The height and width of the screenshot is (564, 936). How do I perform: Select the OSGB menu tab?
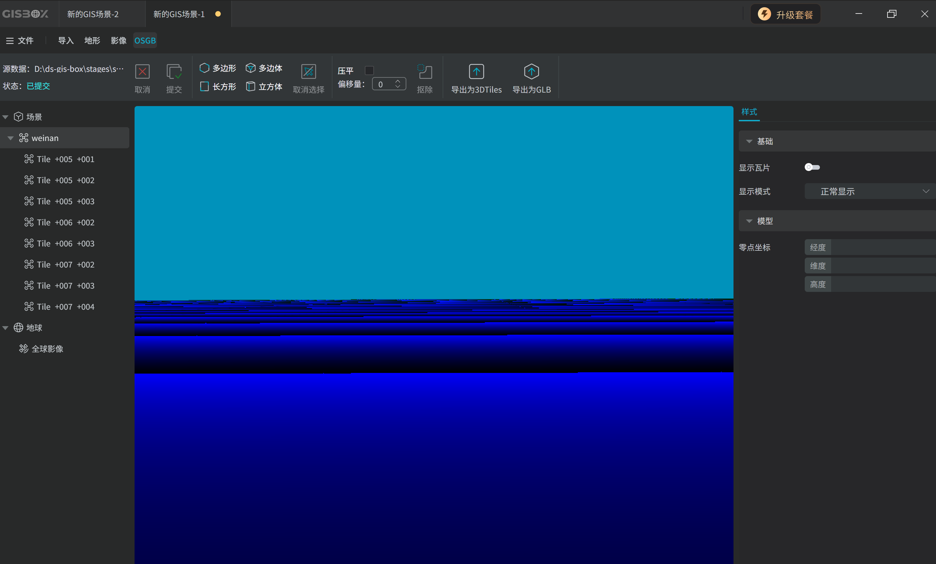tap(145, 41)
